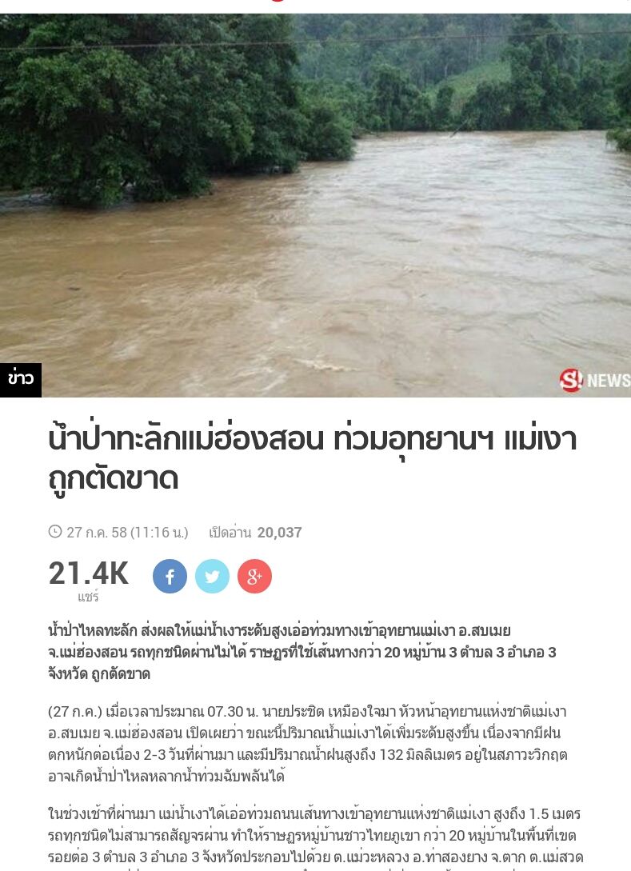Image resolution: width=631 pixels, height=871 pixels.
Task: Click the red site logo at top
Action: [278, 1]
